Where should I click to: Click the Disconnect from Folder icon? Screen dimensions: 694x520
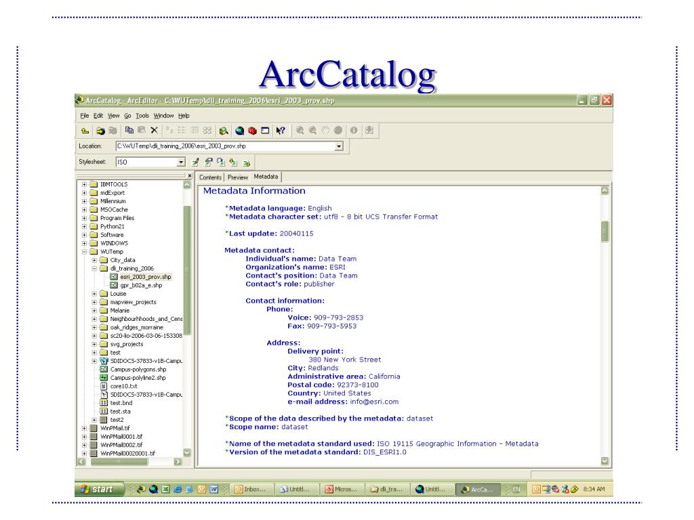coord(113,131)
